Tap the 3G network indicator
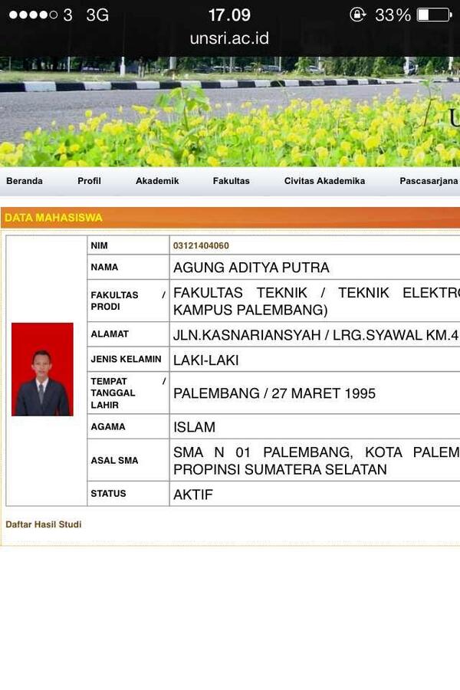The image size is (460, 690). (x=97, y=15)
